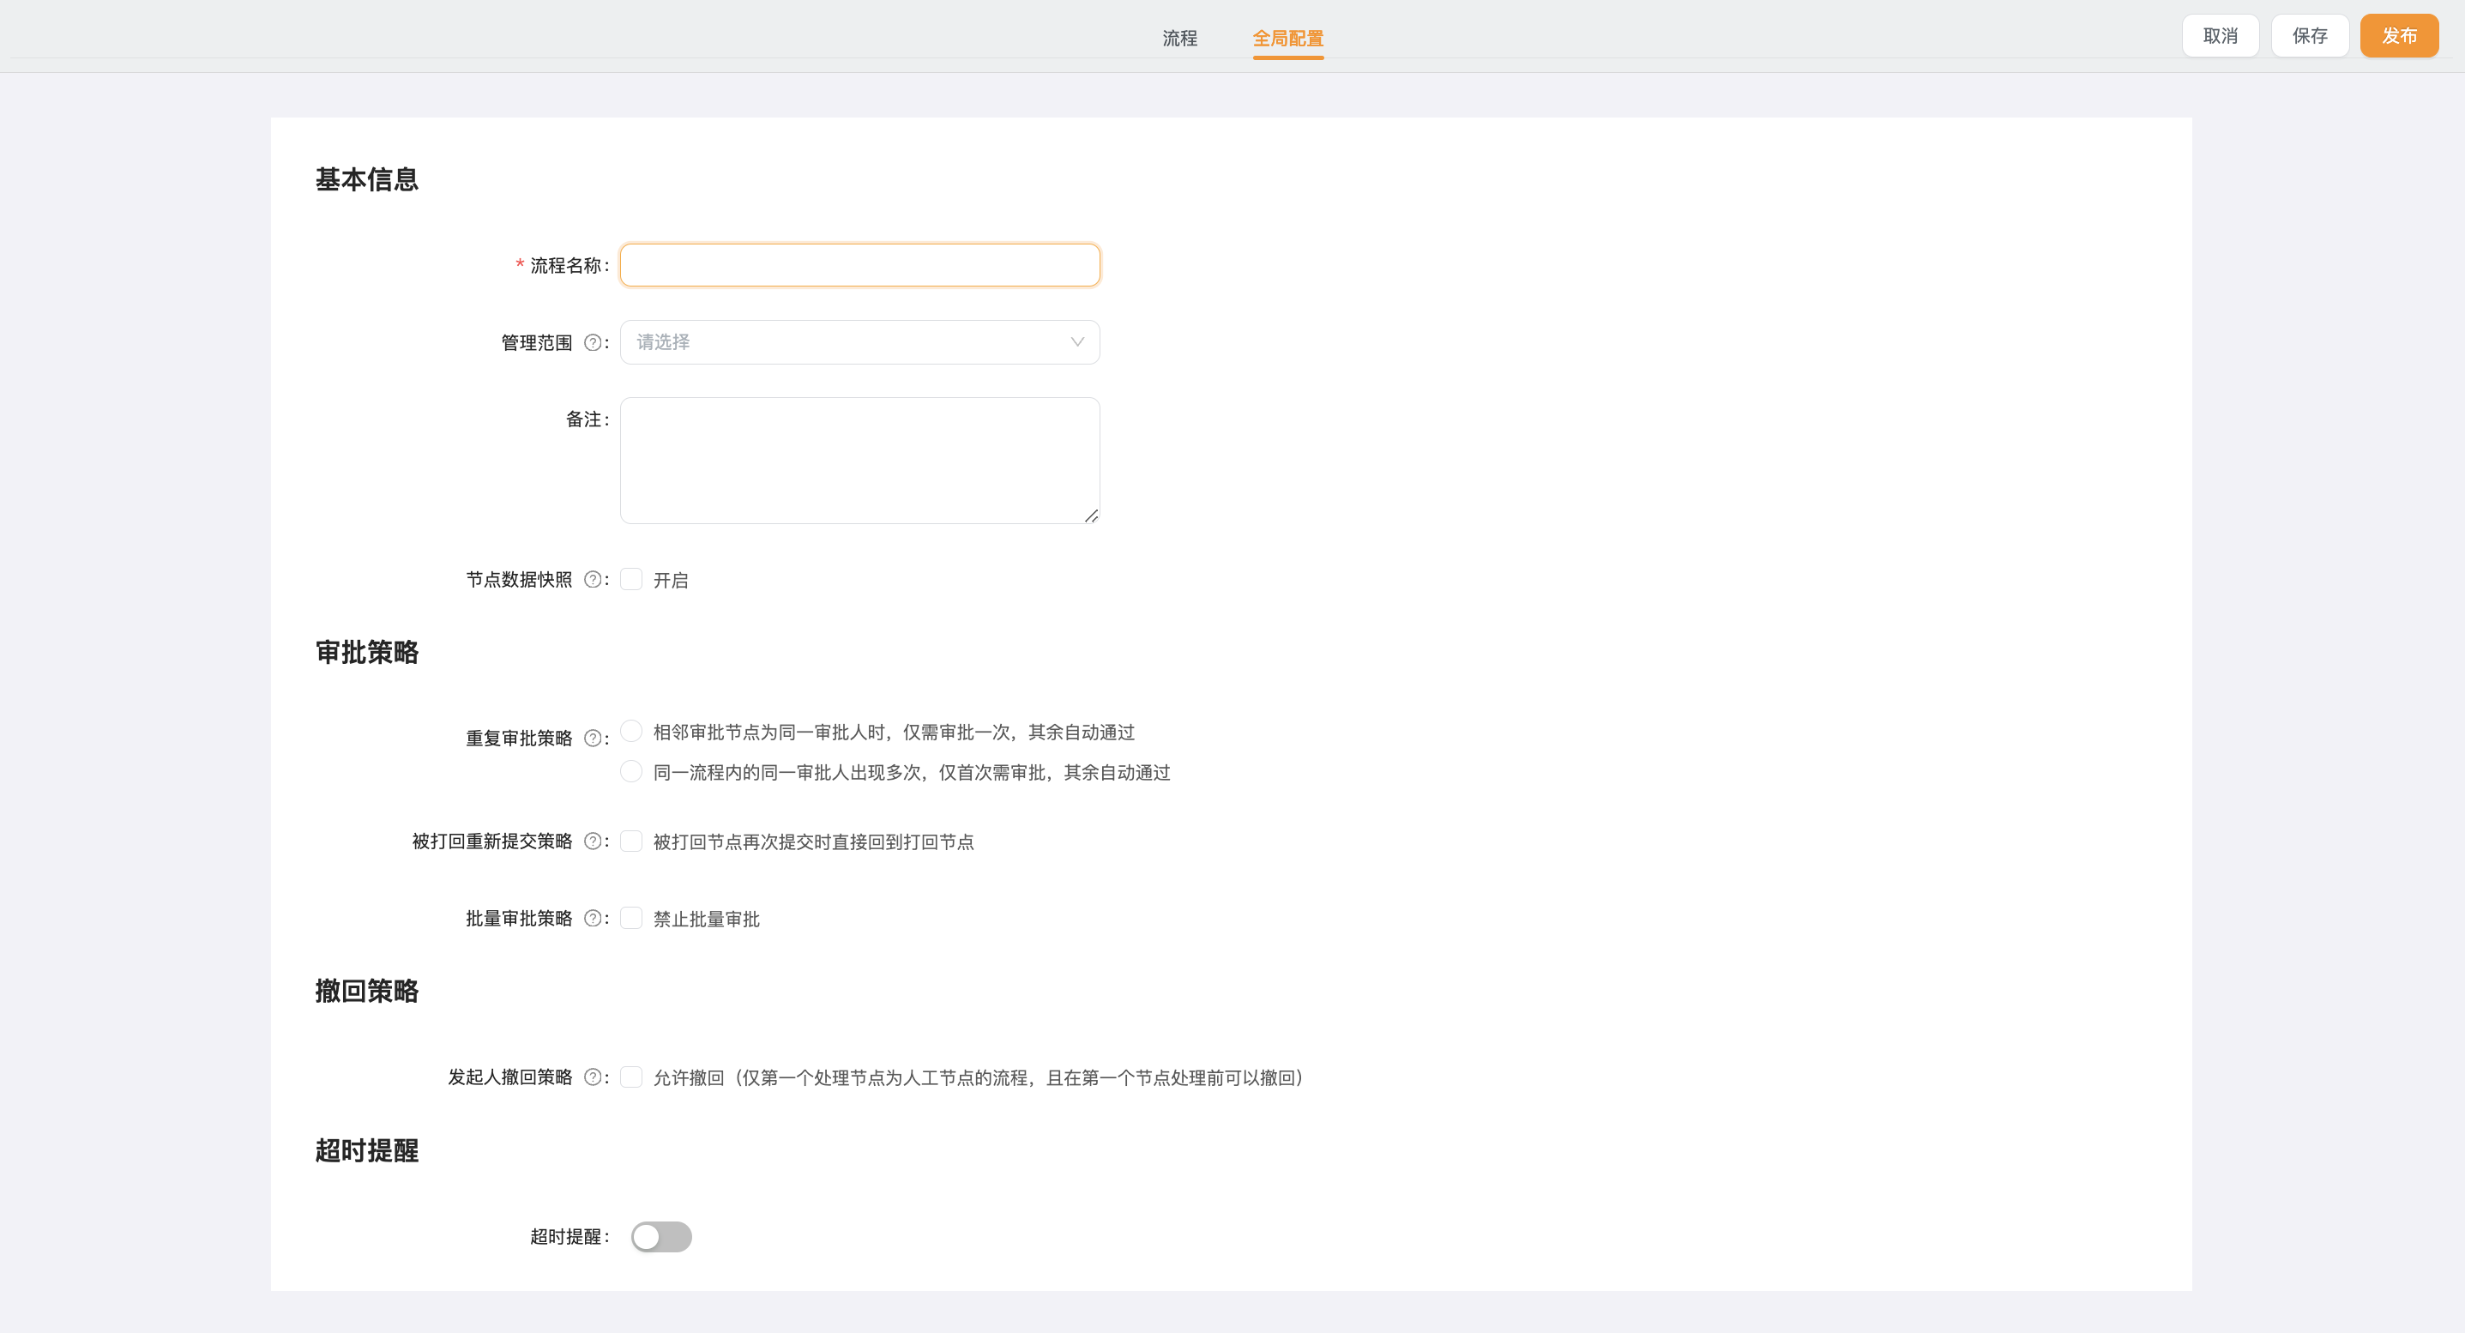Click help icon beside 被打回重新提交策略
Viewport: 2465px width, 1333px height.
[593, 841]
